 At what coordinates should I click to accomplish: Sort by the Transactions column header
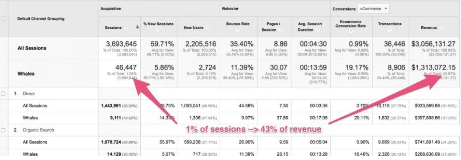tap(390, 24)
